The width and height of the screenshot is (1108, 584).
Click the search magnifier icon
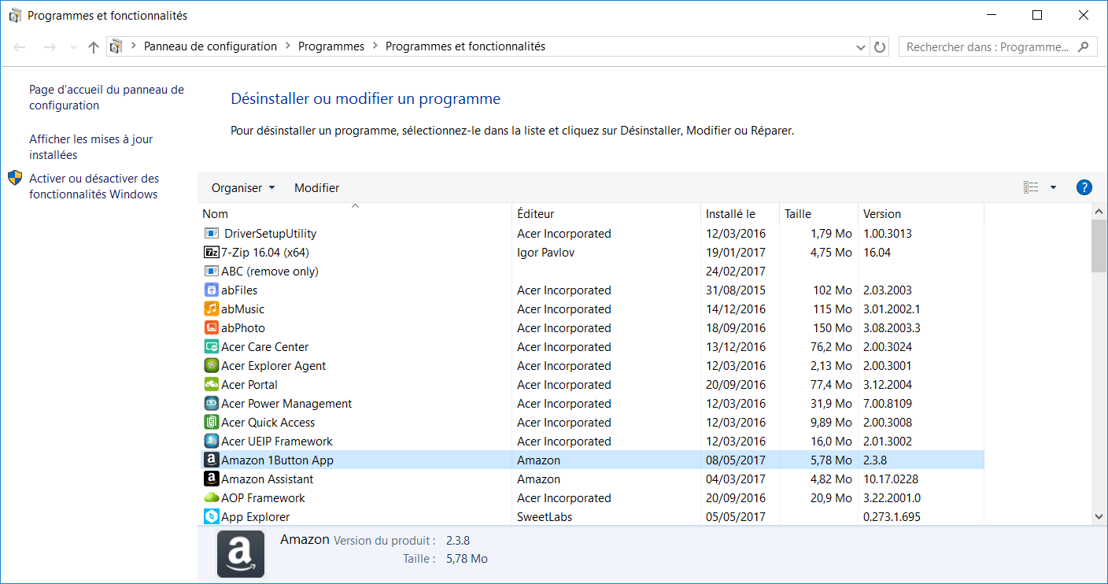pyautogui.click(x=1084, y=46)
